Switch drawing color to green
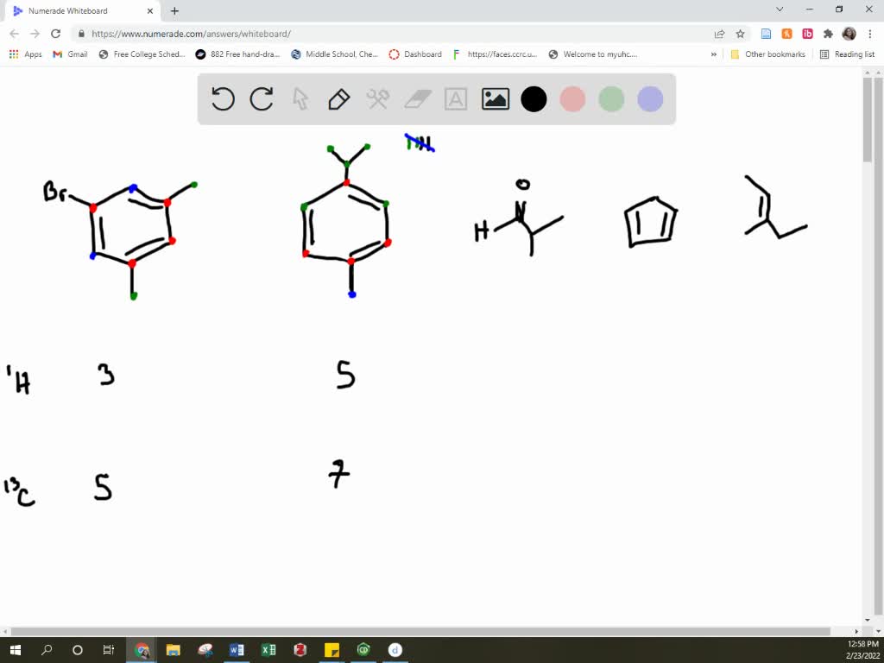This screenshot has width=884, height=663. pos(611,99)
